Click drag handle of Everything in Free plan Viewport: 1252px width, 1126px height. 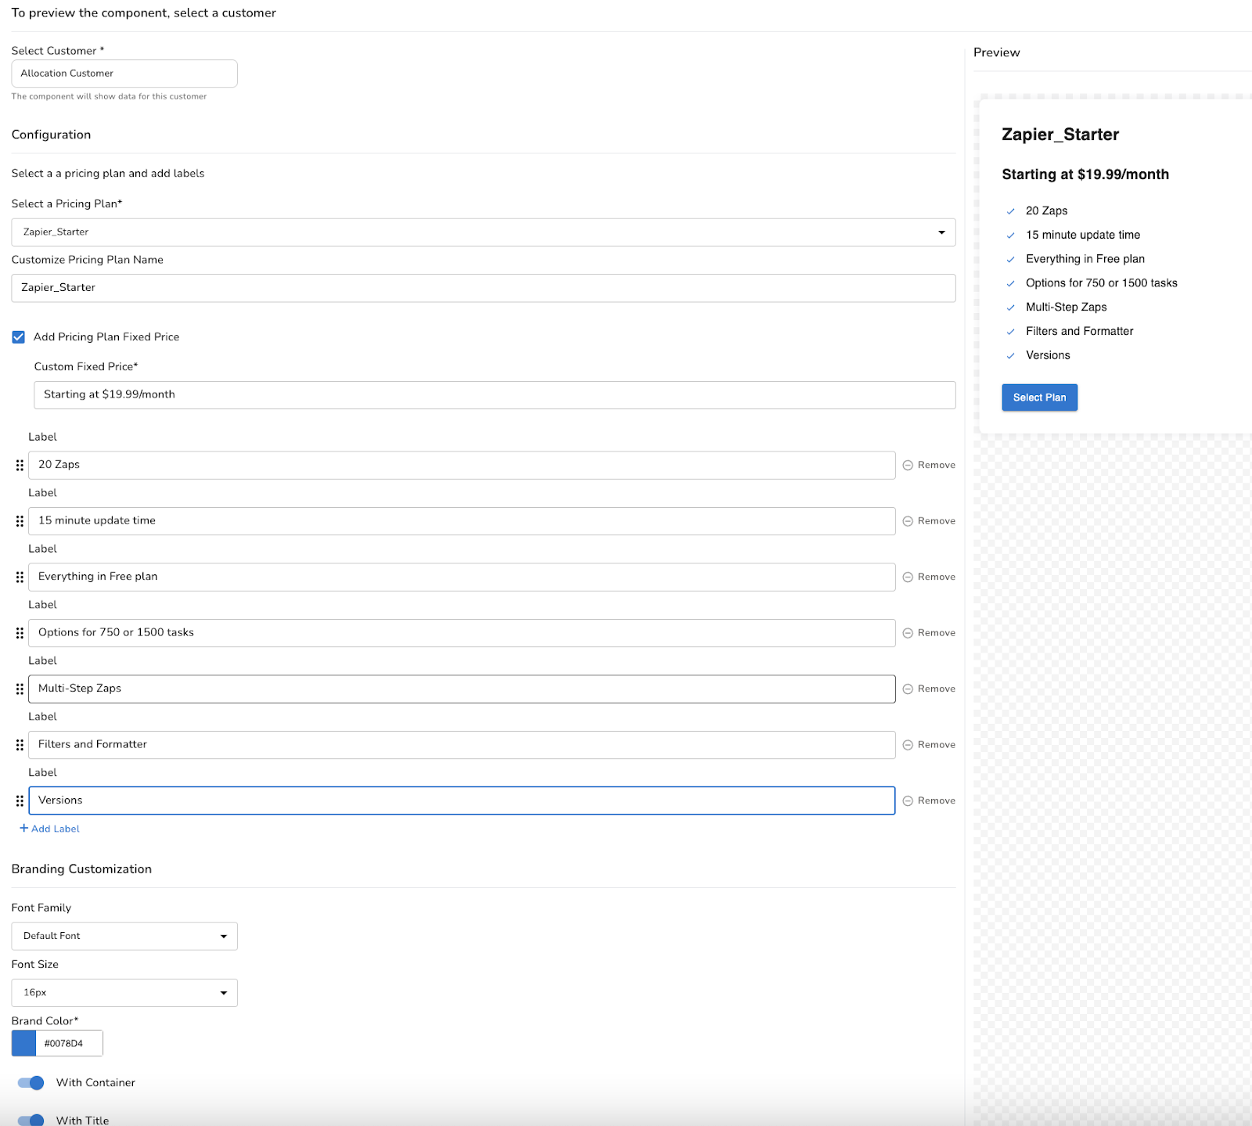pos(20,577)
